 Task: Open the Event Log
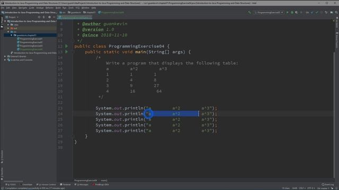(328, 185)
